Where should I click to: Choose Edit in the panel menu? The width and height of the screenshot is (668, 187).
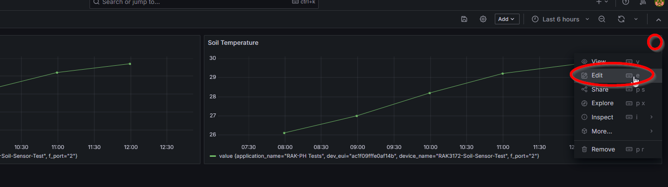point(618,75)
